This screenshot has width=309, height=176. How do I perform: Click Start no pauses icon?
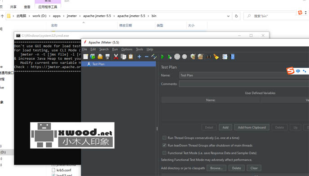point(170,57)
